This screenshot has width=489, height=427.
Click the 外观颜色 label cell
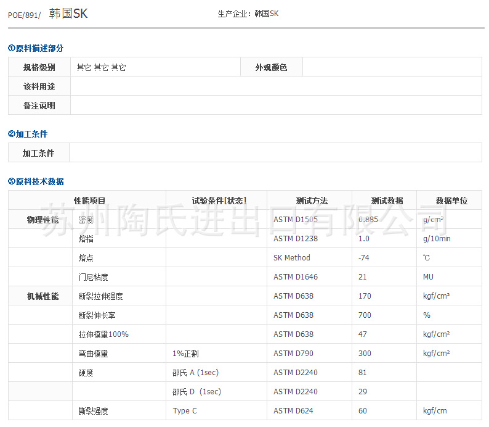(271, 67)
